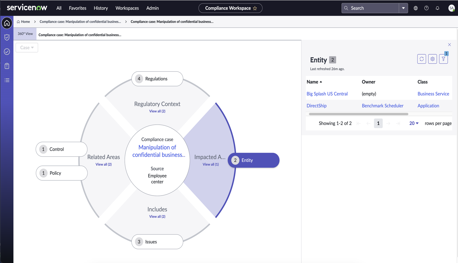Sort the list by Name column
The height and width of the screenshot is (263, 458).
tap(314, 82)
